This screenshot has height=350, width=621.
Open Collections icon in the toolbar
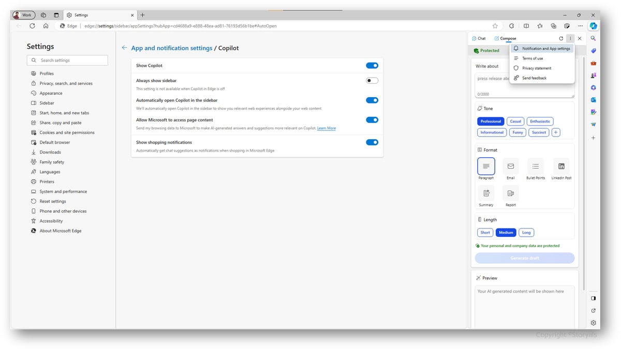click(x=553, y=26)
